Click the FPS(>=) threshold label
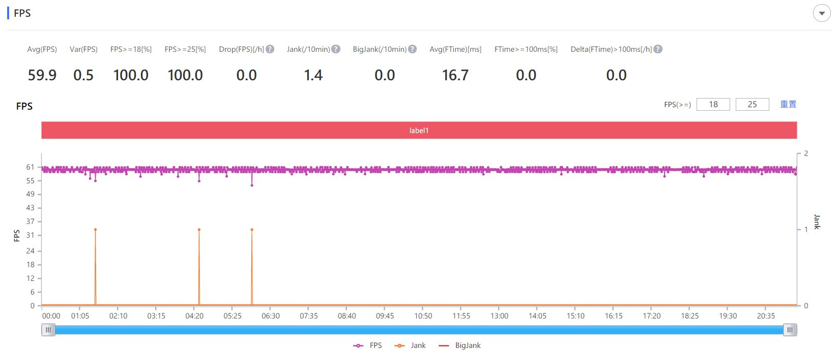This screenshot has width=838, height=354. click(x=678, y=105)
